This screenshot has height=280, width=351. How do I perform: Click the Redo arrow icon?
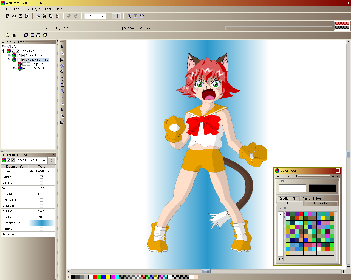click(x=75, y=16)
